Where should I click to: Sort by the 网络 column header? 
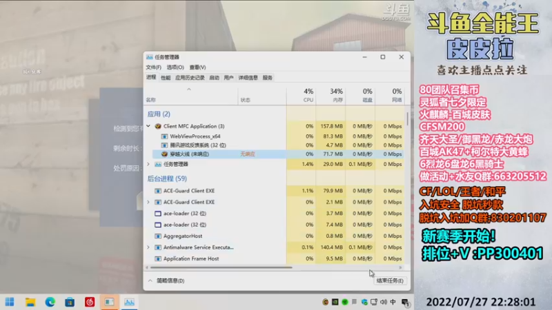click(390, 95)
